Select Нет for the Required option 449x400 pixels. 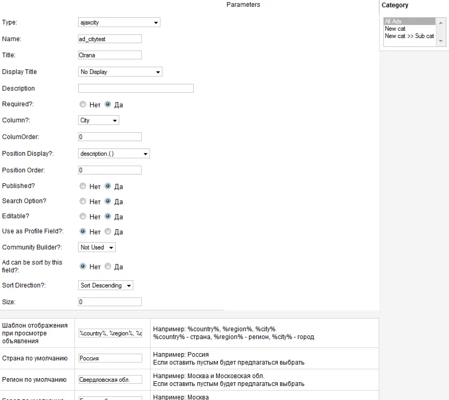pos(83,104)
